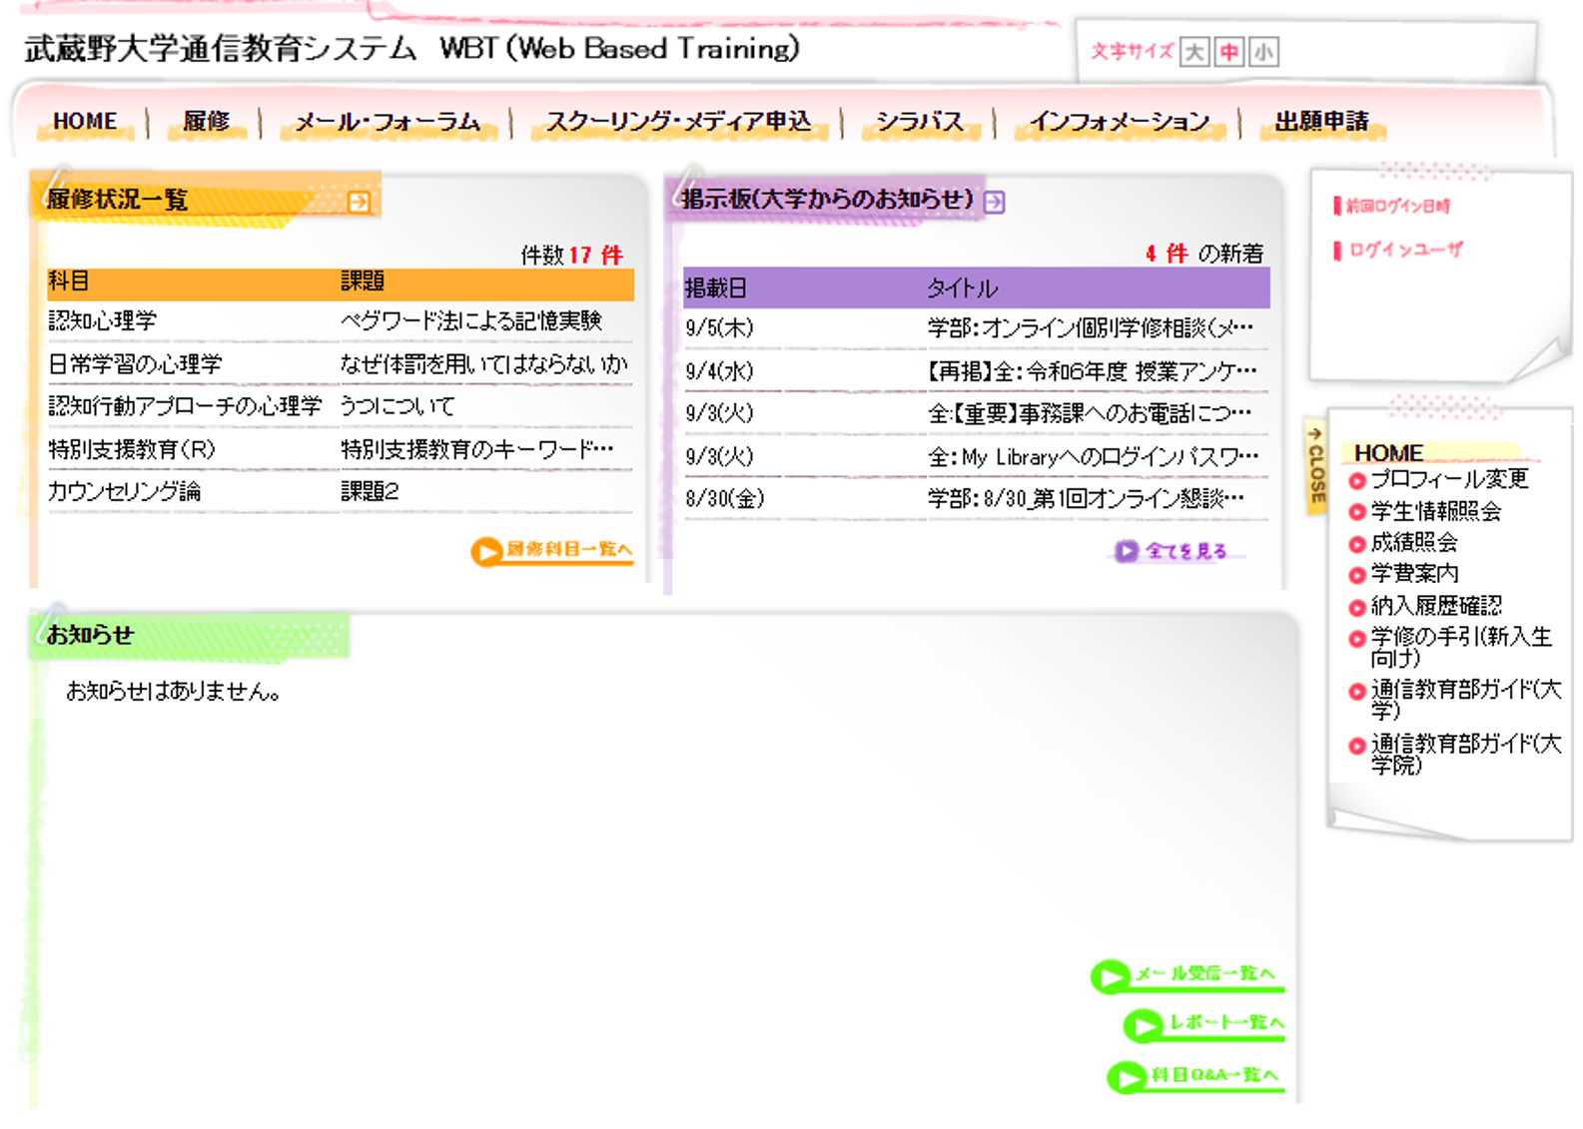Open assignment ペグワード法による記憶実験
The height and width of the screenshot is (1129, 1583).
[471, 321]
